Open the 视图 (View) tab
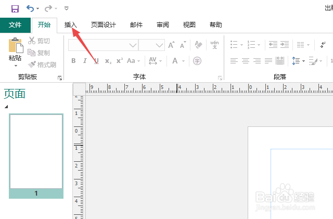The width and height of the screenshot is (333, 219). (189, 25)
